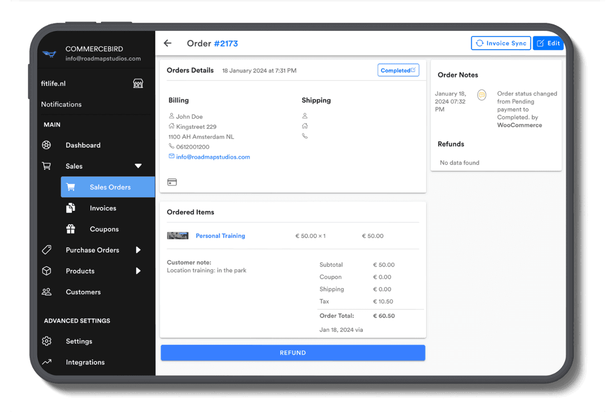Click the Settings gear icon
Viewport: 608px width, 415px height.
pyautogui.click(x=47, y=341)
